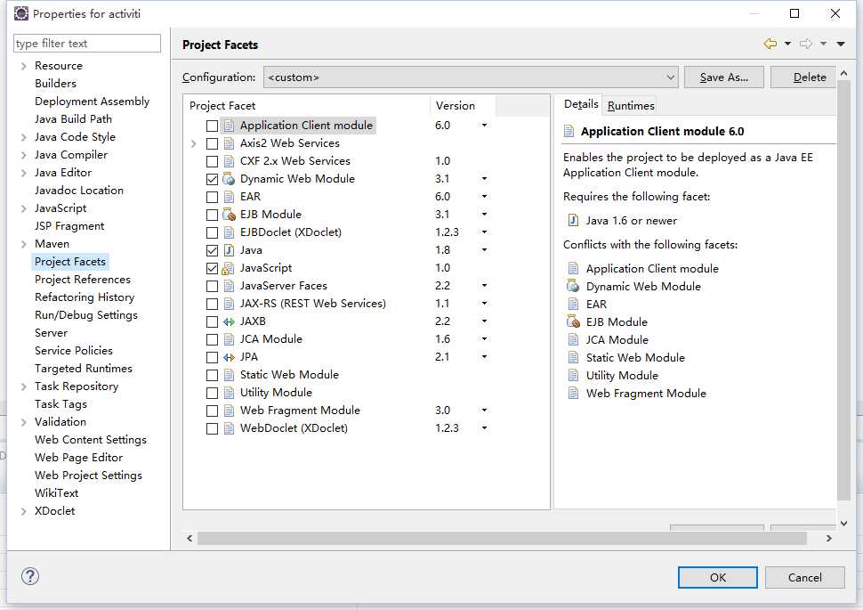Switch to the Runtimes tab
This screenshot has width=863, height=610.
click(631, 105)
